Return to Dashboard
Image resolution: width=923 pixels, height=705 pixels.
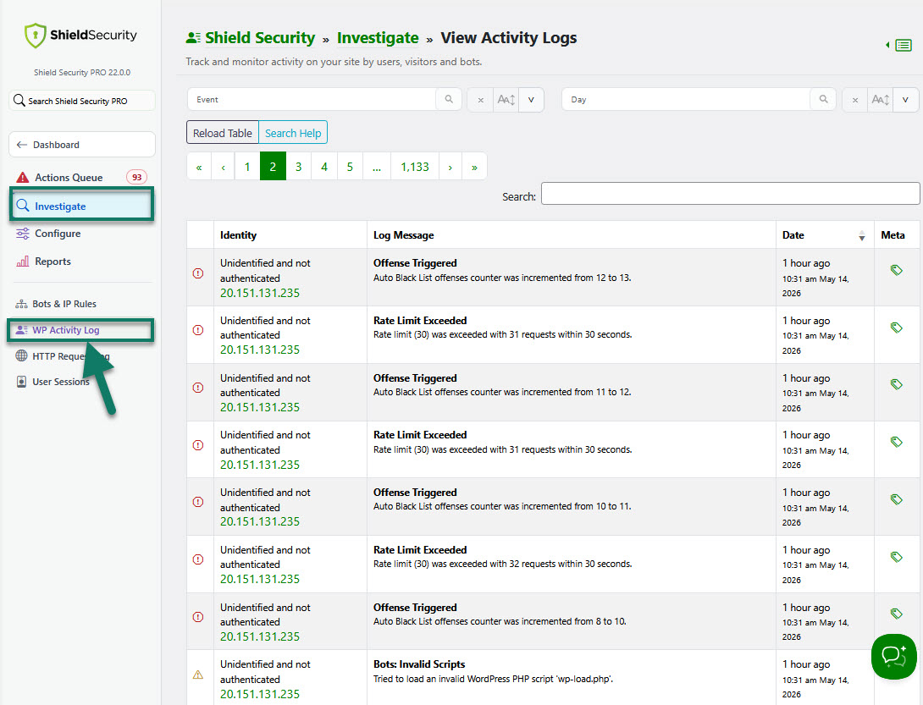(x=82, y=145)
